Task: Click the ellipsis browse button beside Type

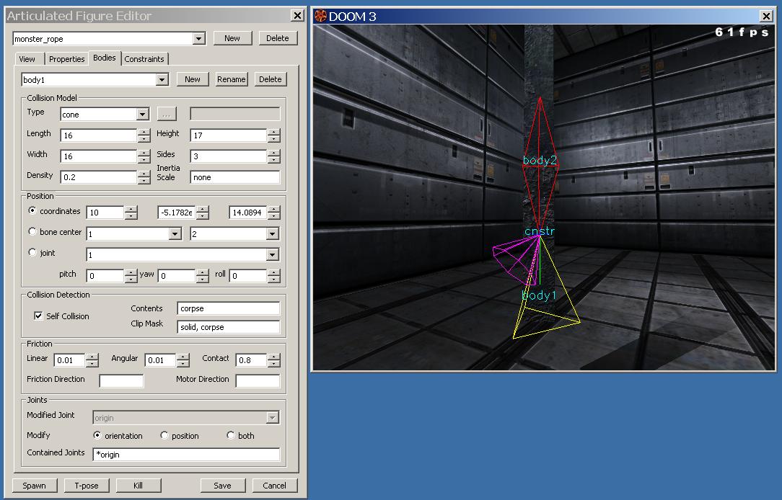Action: pos(167,115)
